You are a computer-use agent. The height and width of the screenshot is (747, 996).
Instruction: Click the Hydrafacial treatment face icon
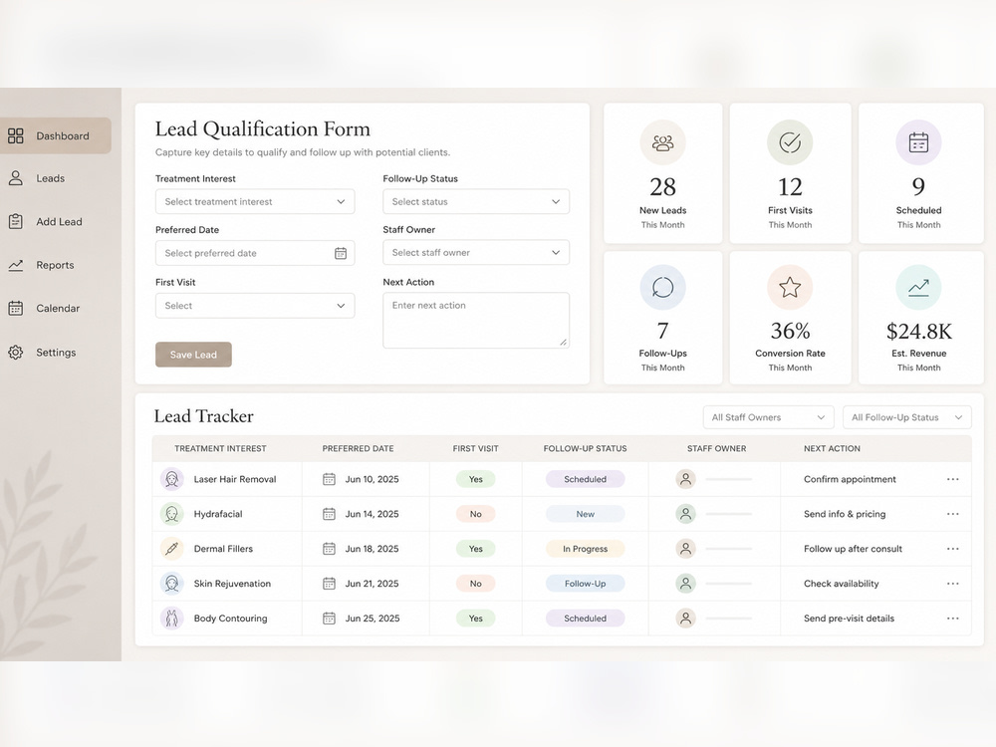pyautogui.click(x=171, y=514)
